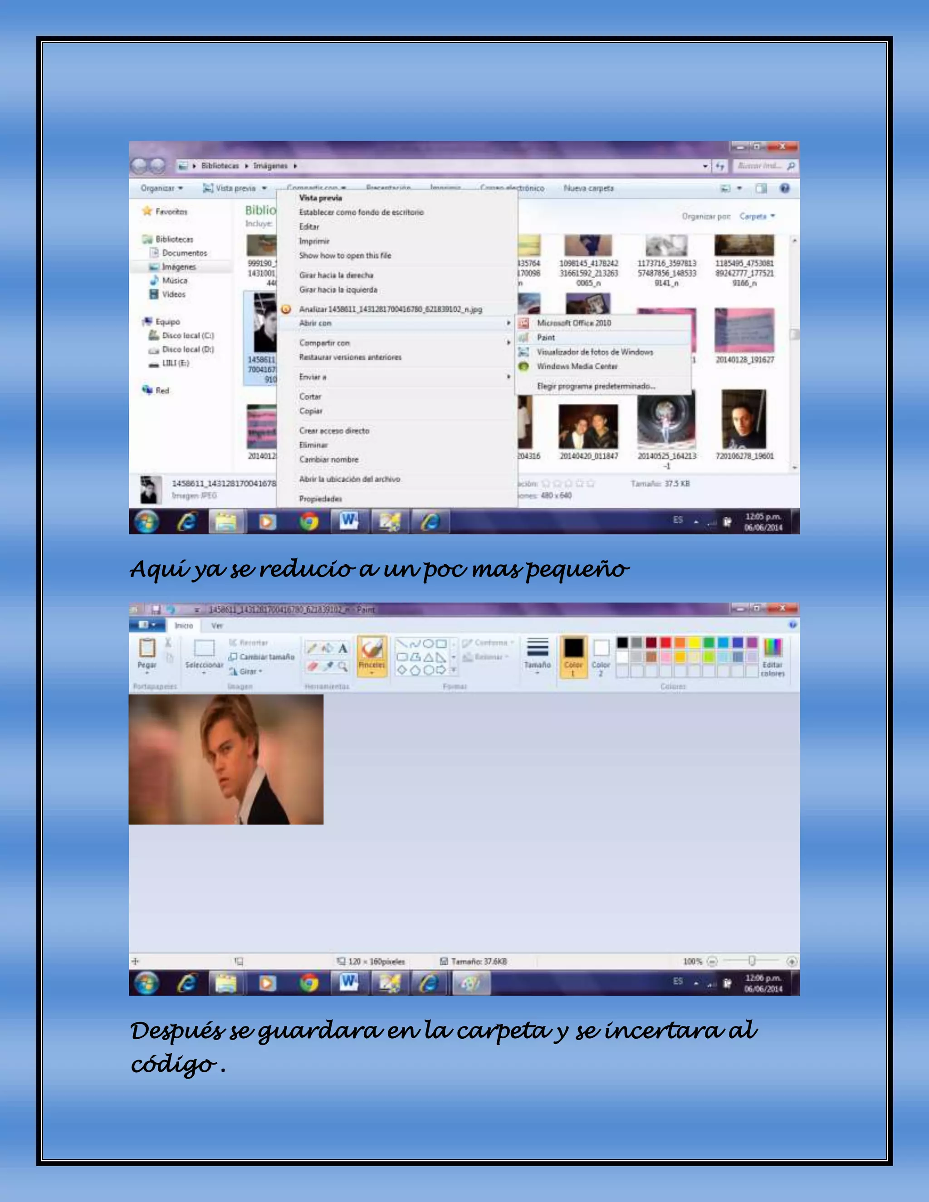The width and height of the screenshot is (929, 1202).
Task: Pick the Color picker eyedropper tool
Action: click(x=328, y=666)
